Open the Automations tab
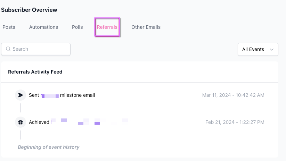 coord(43,27)
